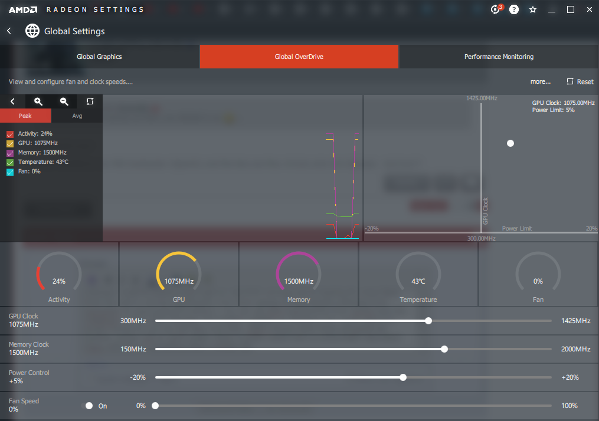Select the Peak graph tab
599x421 pixels.
click(x=25, y=116)
